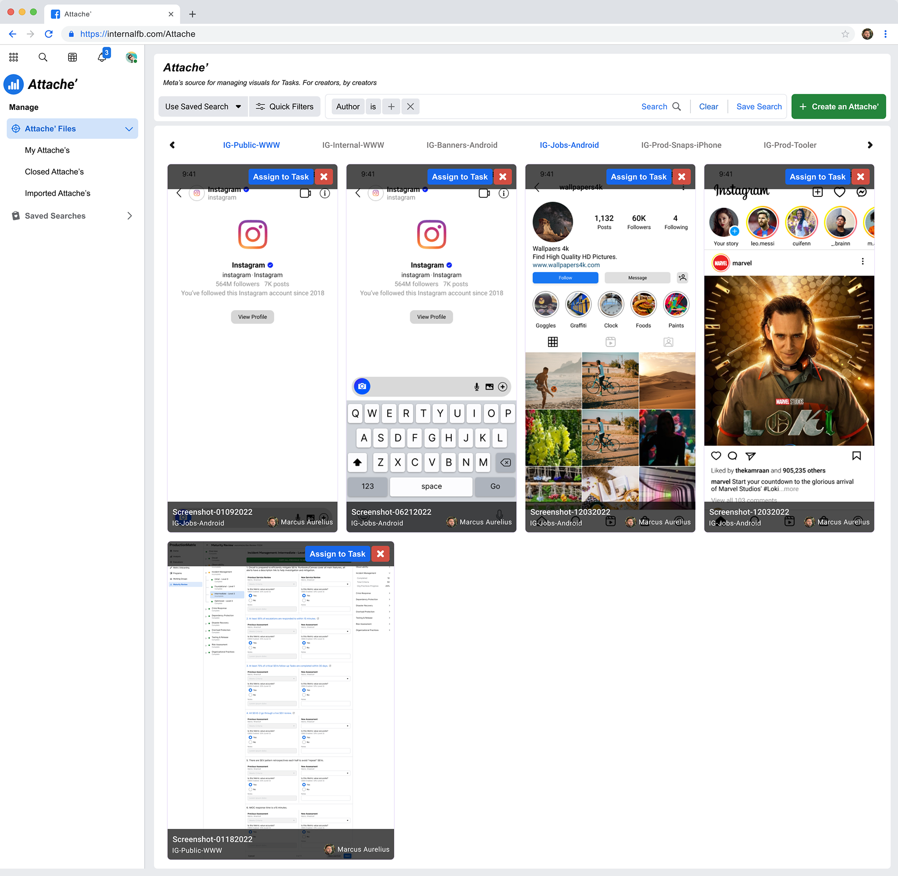Image resolution: width=898 pixels, height=876 pixels.
Task: Change the 'is' filter operator
Action: click(373, 107)
